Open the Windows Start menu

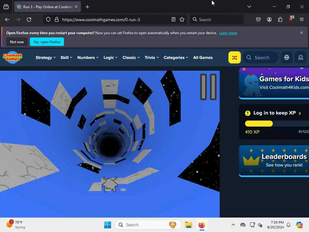(x=108, y=225)
